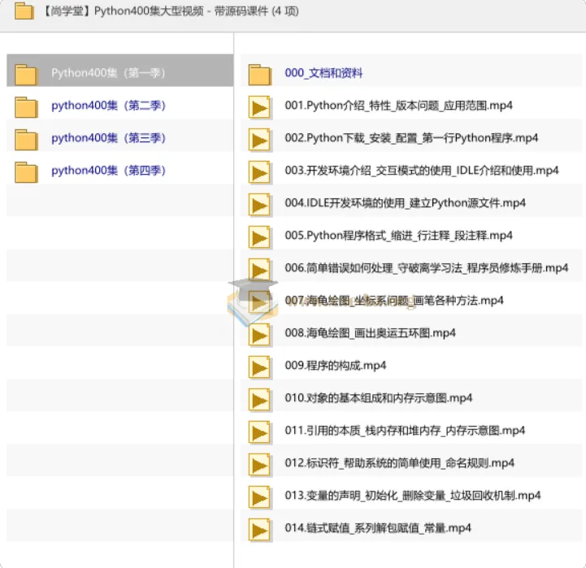
Task: Select file 002.Python下载_安装_配置_第一行Python程序.mp4
Action: 411,138
